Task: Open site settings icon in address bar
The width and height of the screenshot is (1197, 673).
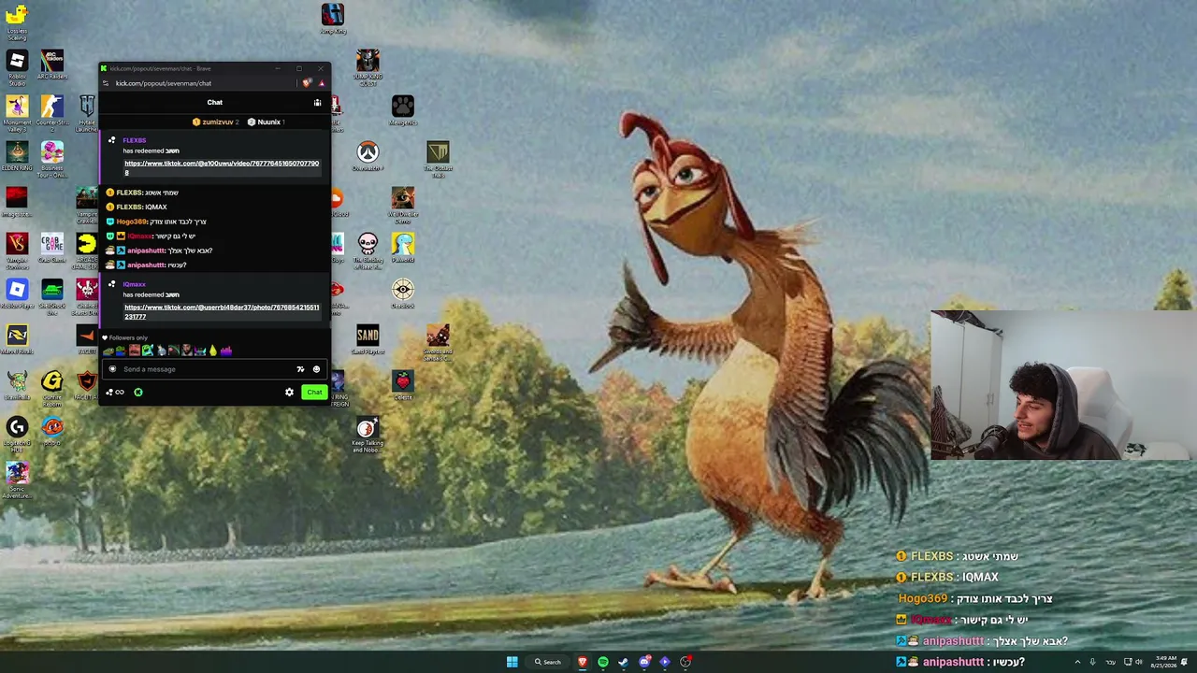Action: pos(106,83)
